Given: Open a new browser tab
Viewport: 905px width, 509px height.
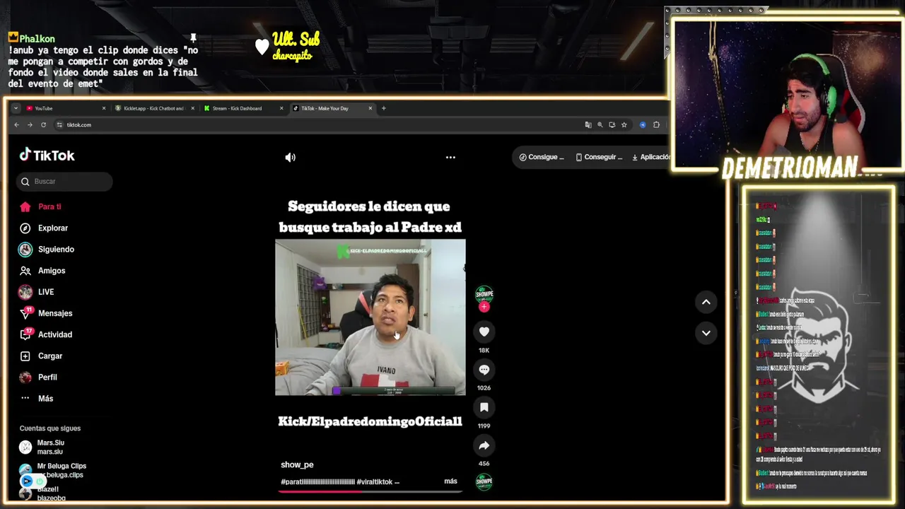Looking at the screenshot, I should coord(384,108).
